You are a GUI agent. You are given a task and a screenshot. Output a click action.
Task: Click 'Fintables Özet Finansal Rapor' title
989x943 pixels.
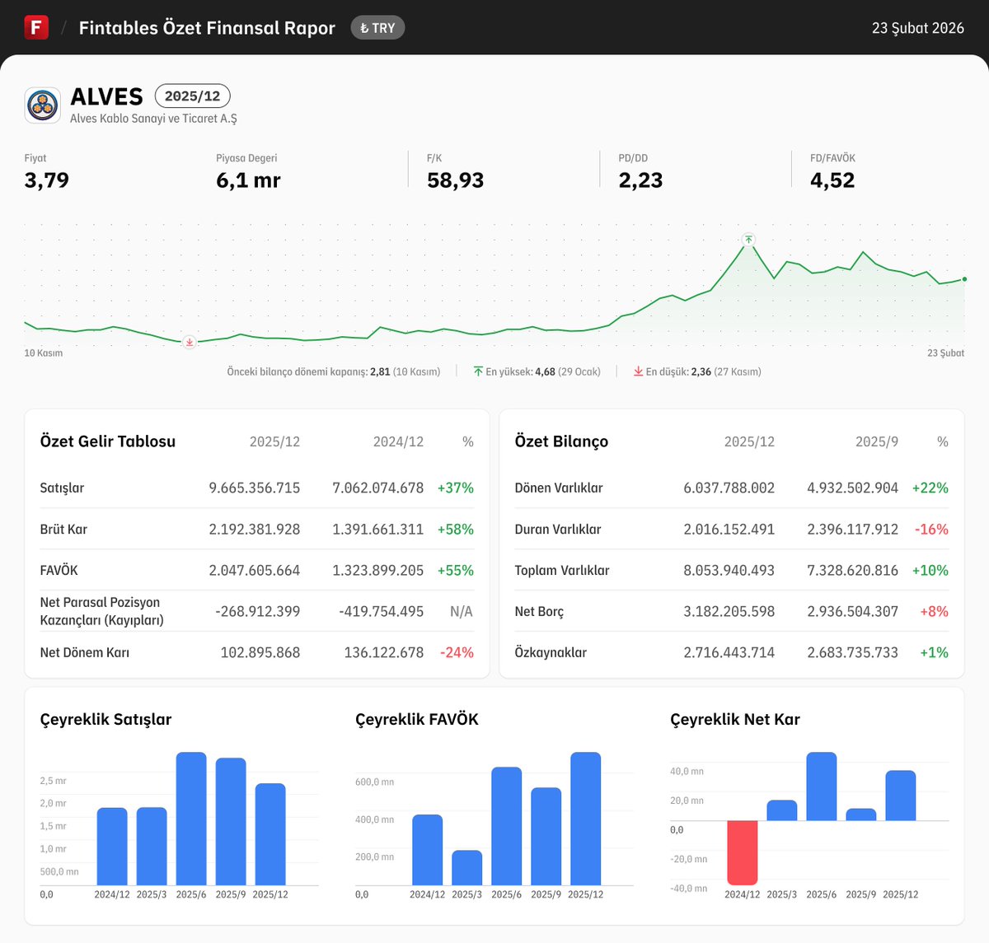coord(206,27)
